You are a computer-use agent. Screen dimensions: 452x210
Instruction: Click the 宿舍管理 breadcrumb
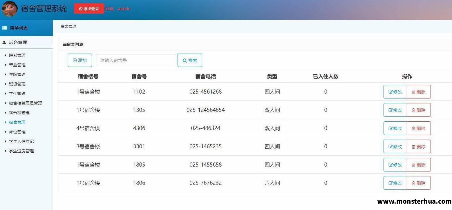click(68, 26)
